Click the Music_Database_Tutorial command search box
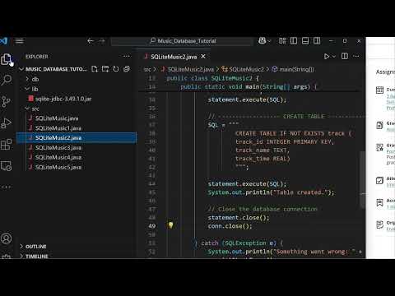The width and height of the screenshot is (395, 296). (x=182, y=41)
